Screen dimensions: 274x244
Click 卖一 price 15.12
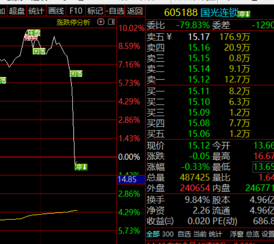(199, 80)
